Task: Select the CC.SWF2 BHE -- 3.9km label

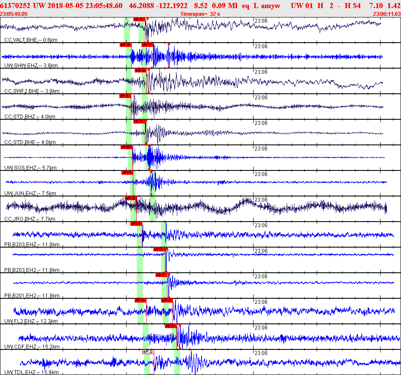Action: point(32,91)
